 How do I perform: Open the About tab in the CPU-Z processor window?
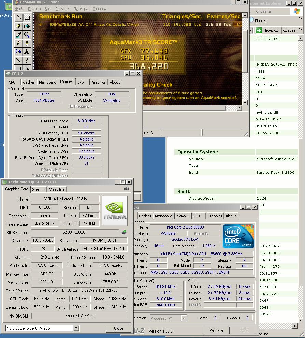tap(231, 216)
